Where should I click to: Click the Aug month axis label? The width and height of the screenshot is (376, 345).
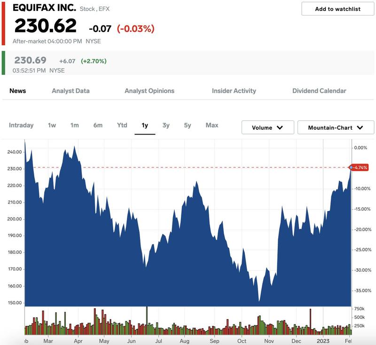tap(185, 341)
